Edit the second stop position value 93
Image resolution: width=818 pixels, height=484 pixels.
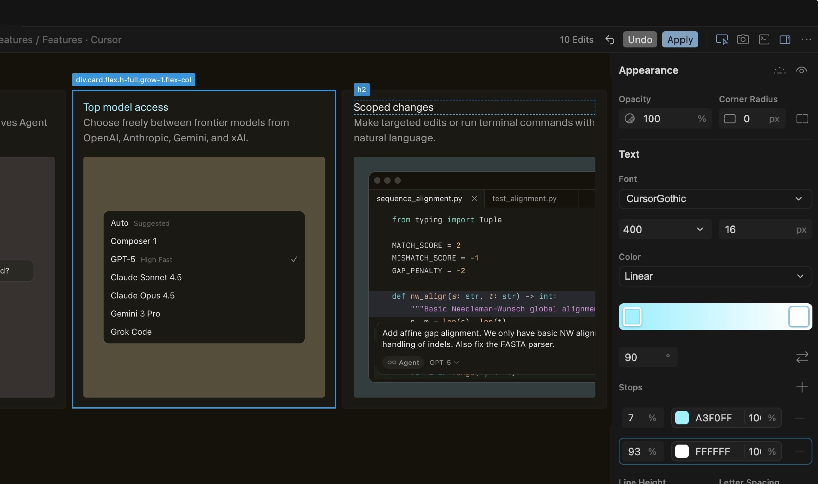click(643, 452)
